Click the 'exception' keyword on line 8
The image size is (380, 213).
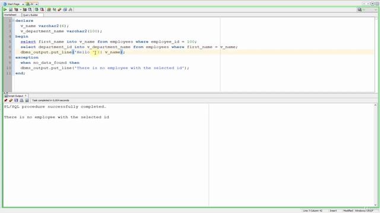coord(27,57)
